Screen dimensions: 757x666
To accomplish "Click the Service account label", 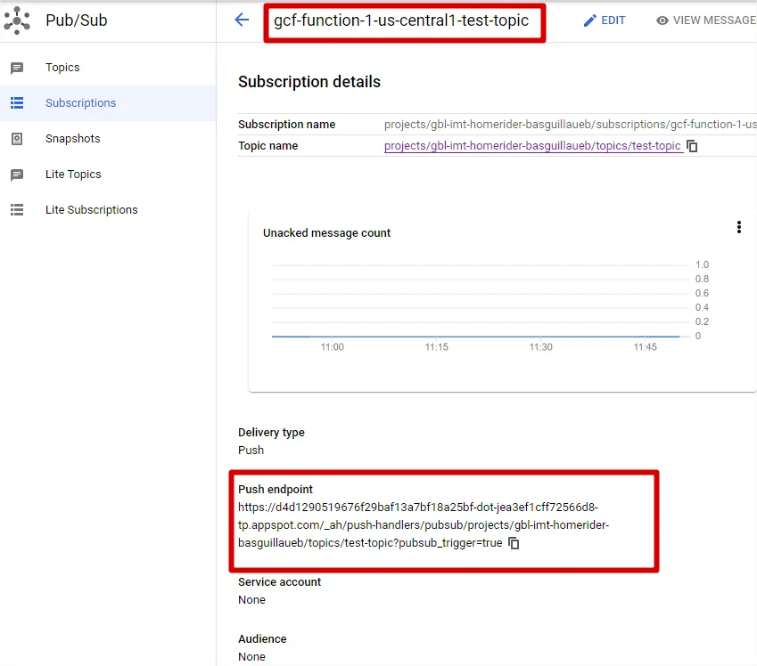I will (280, 582).
